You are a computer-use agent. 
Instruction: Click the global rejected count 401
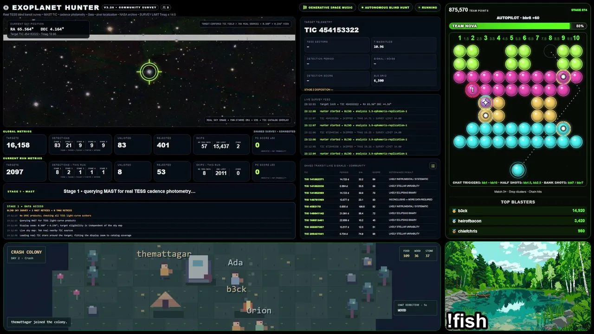click(163, 145)
